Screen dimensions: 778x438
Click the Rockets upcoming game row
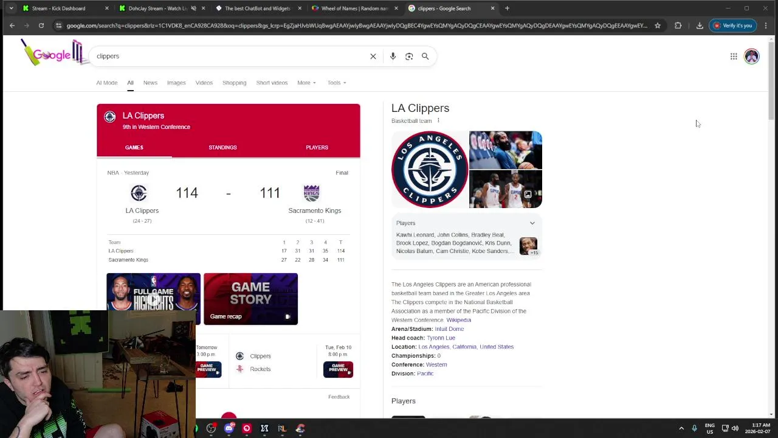(260, 369)
